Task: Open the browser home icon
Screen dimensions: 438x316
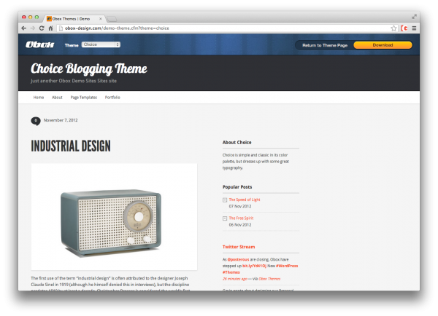Action: (x=50, y=28)
